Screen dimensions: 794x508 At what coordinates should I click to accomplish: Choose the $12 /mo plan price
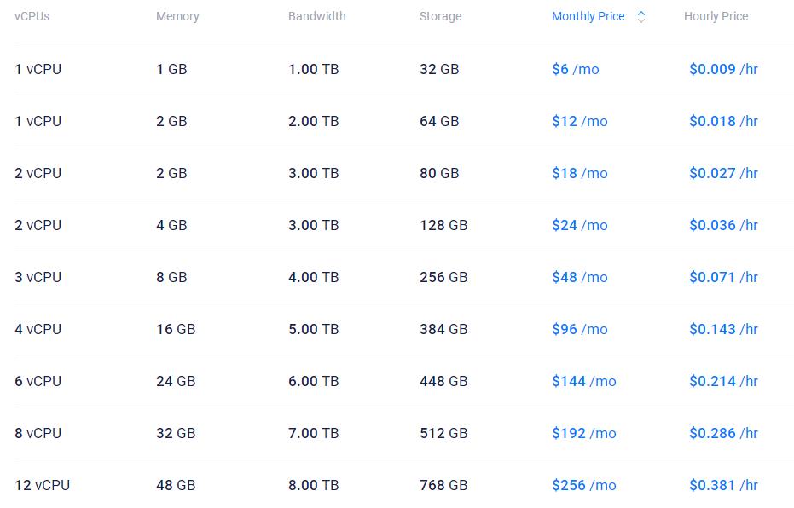[x=579, y=121]
